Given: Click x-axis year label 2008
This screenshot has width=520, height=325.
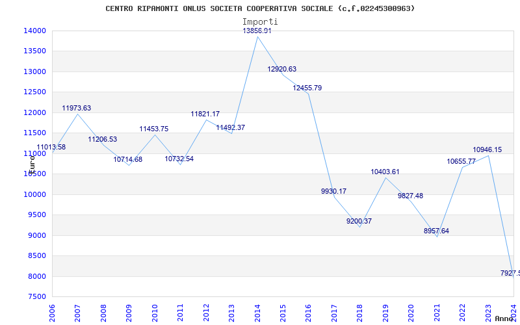Looking at the screenshot, I should (x=103, y=313).
